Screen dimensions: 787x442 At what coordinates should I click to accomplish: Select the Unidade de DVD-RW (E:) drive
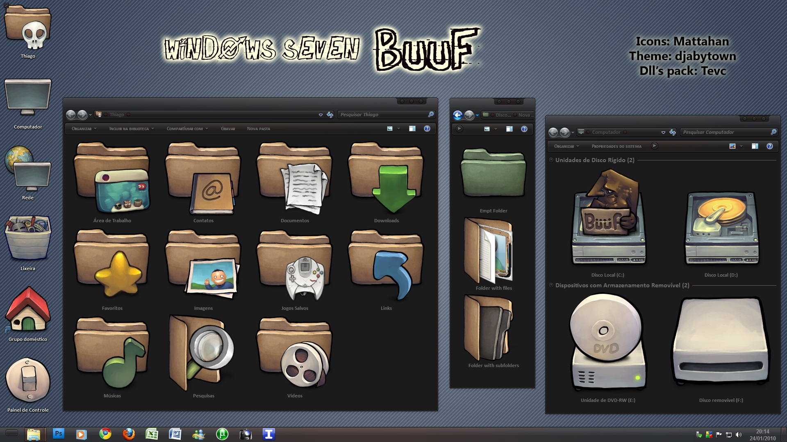608,344
